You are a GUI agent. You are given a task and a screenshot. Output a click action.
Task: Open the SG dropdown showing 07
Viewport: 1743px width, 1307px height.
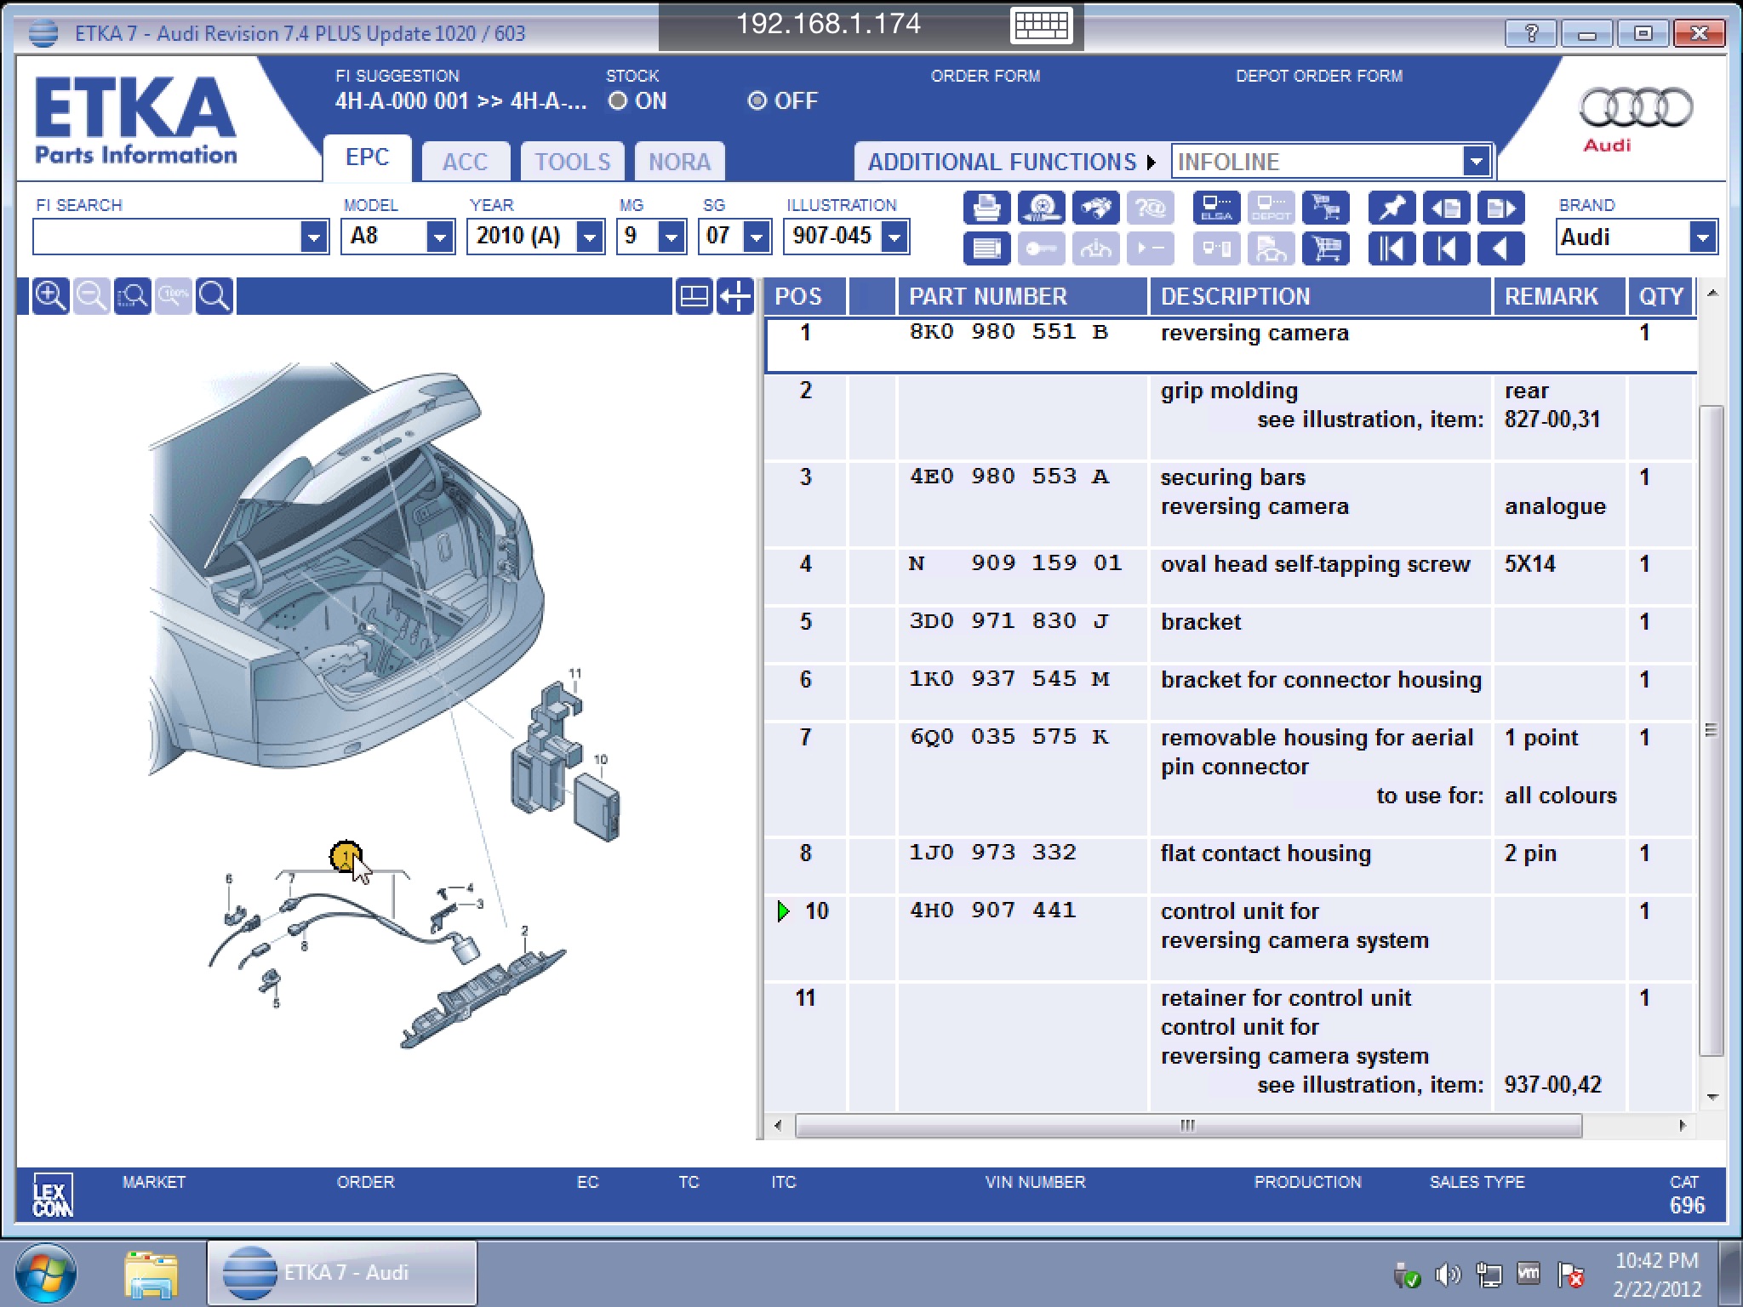pos(756,237)
